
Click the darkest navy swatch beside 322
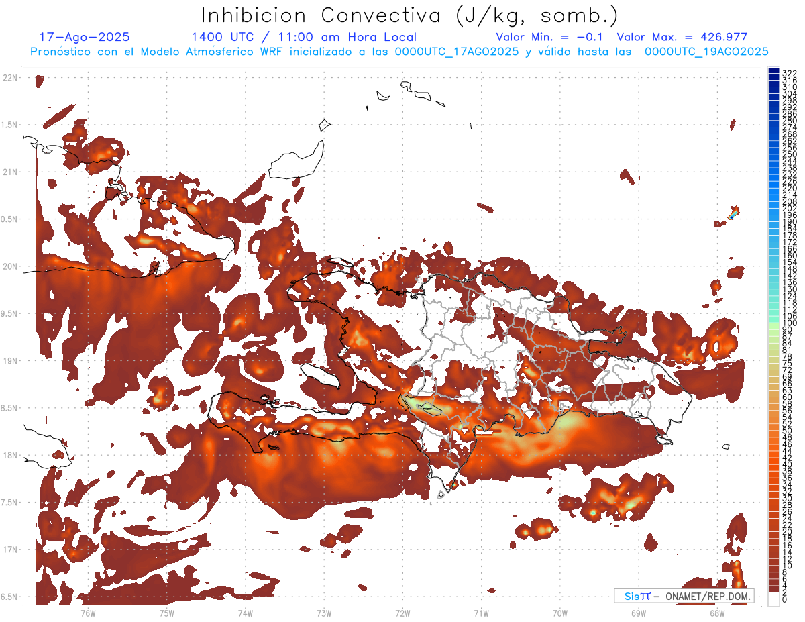(x=773, y=71)
